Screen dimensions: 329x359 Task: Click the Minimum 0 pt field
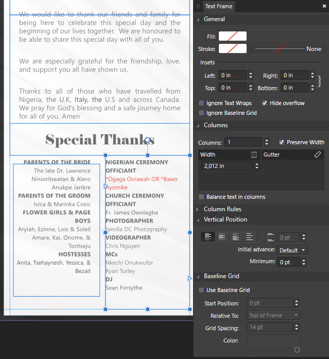288,262
